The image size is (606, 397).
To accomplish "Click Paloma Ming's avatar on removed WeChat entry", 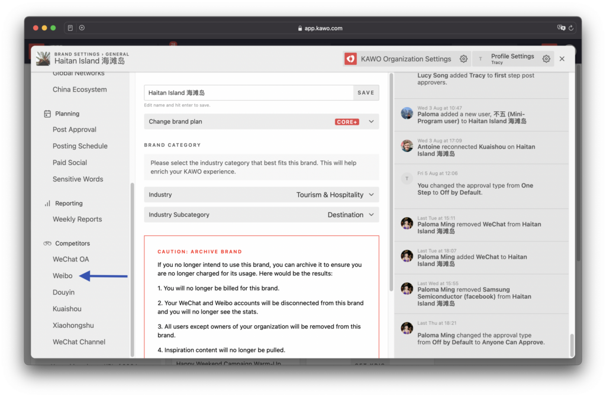I will pyautogui.click(x=407, y=224).
